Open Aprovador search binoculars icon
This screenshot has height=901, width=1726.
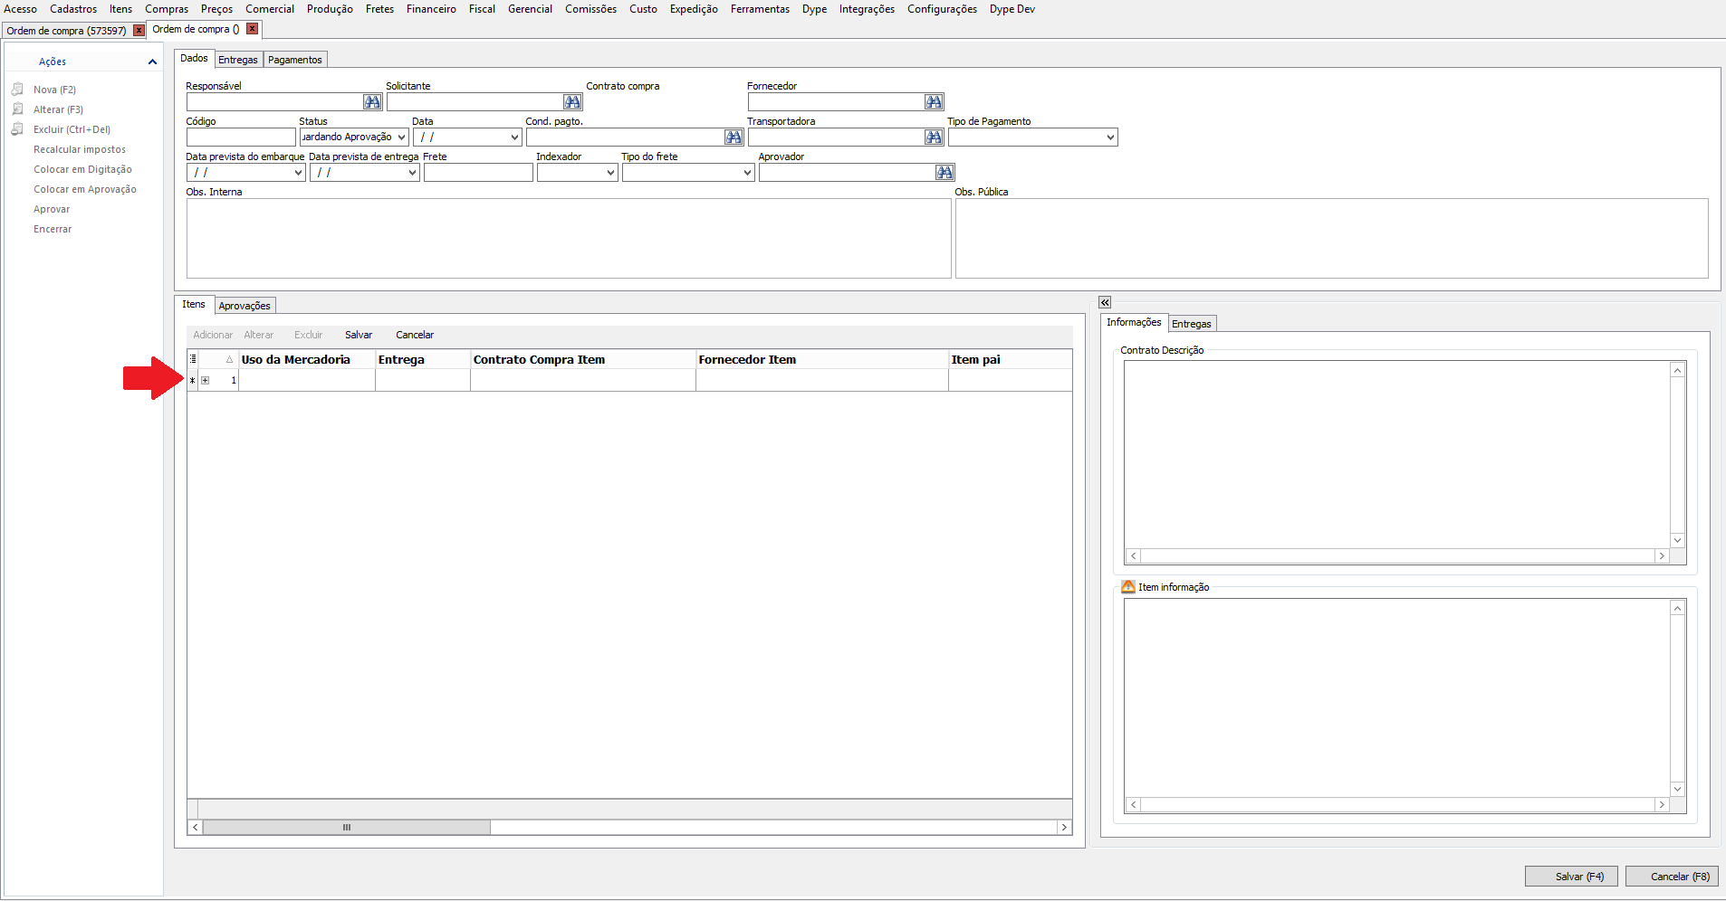click(945, 173)
